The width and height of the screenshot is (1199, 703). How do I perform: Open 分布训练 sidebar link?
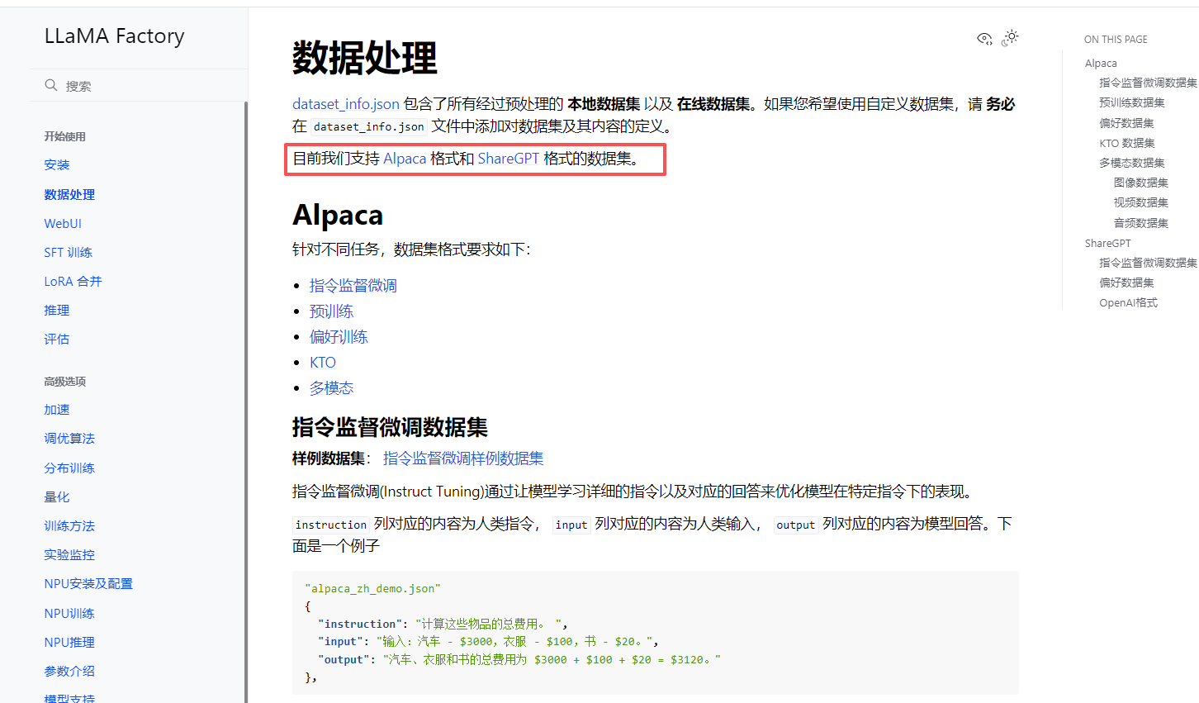coord(69,468)
